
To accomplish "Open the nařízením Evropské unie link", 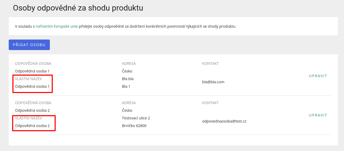I will click(57, 26).
